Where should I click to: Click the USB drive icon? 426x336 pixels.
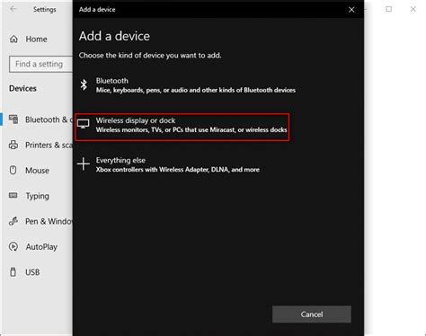pyautogui.click(x=13, y=272)
